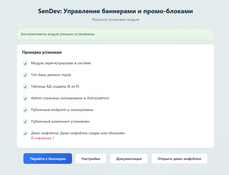Click the "Перейти к баннерам" button
Screen dimensions: 229x175
[48, 159]
